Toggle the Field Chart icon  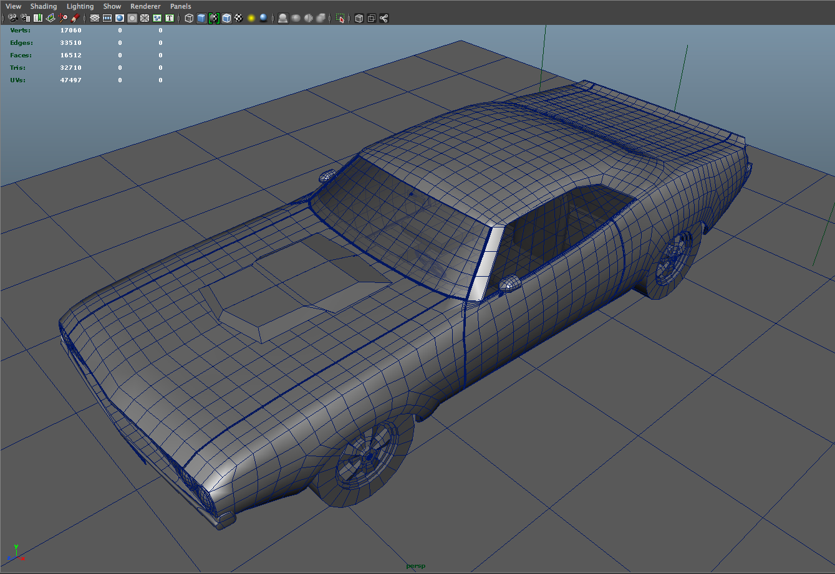tap(145, 18)
